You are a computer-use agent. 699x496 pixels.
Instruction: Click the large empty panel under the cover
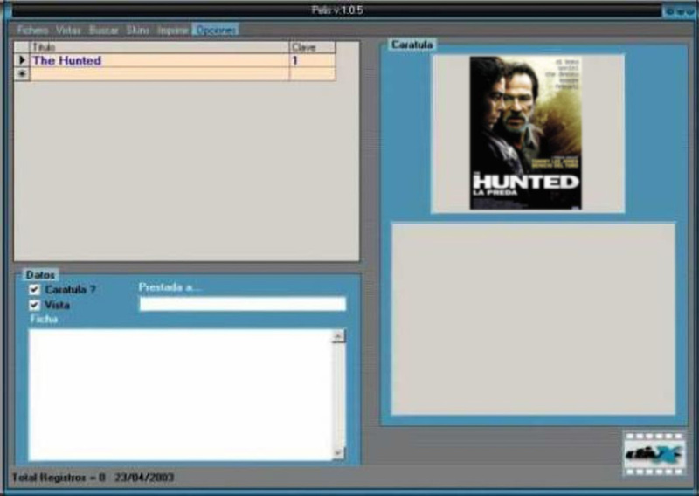533,319
